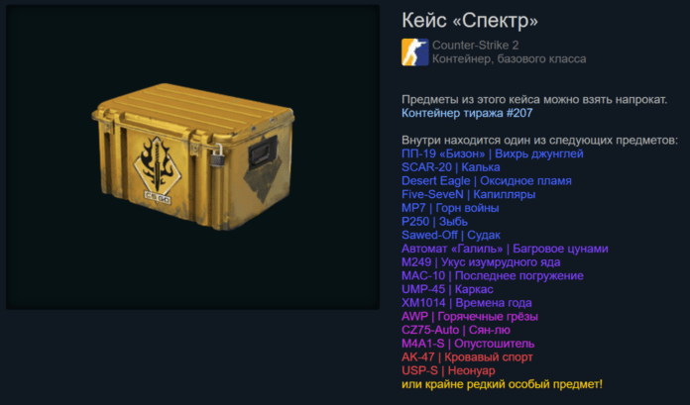This screenshot has height=405, width=690.
Task: Open AK-47 | Кровавый спорт
Action: click(x=467, y=357)
